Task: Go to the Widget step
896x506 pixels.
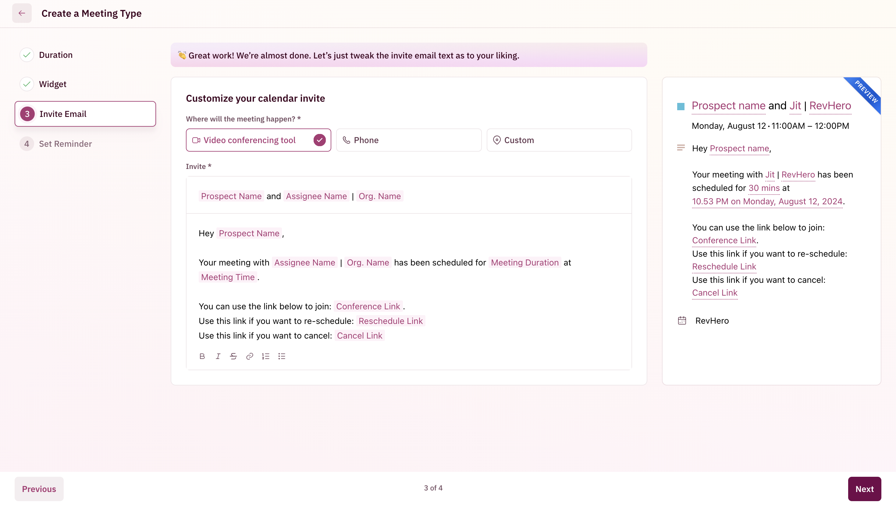Action: pyautogui.click(x=52, y=84)
